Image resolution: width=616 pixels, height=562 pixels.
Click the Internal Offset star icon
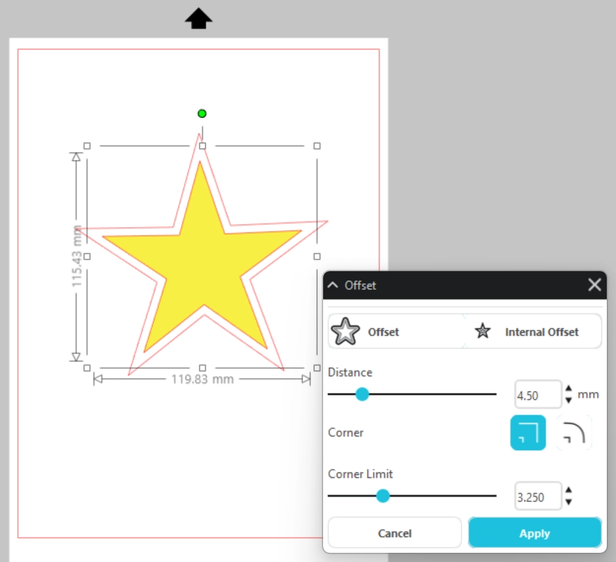click(x=483, y=331)
